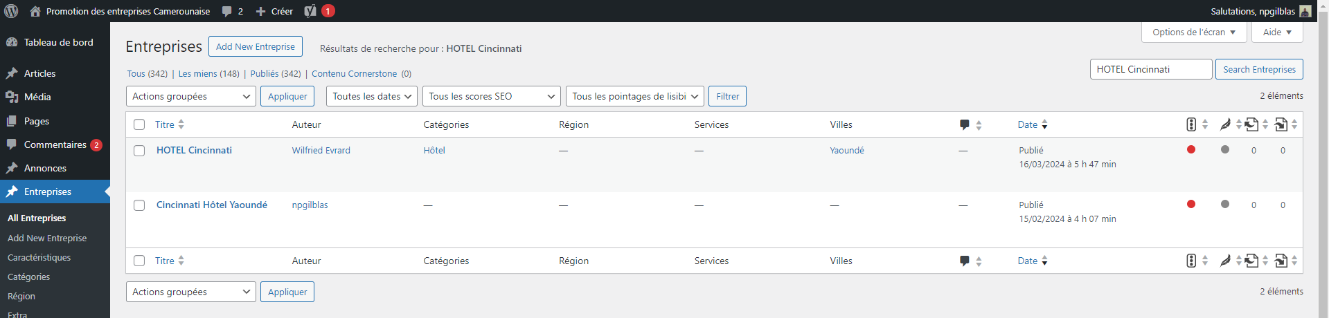Sort by readability feather icon in header

[x=1231, y=124]
